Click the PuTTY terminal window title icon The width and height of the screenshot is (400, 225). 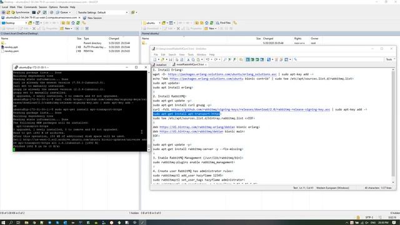tap(16, 67)
